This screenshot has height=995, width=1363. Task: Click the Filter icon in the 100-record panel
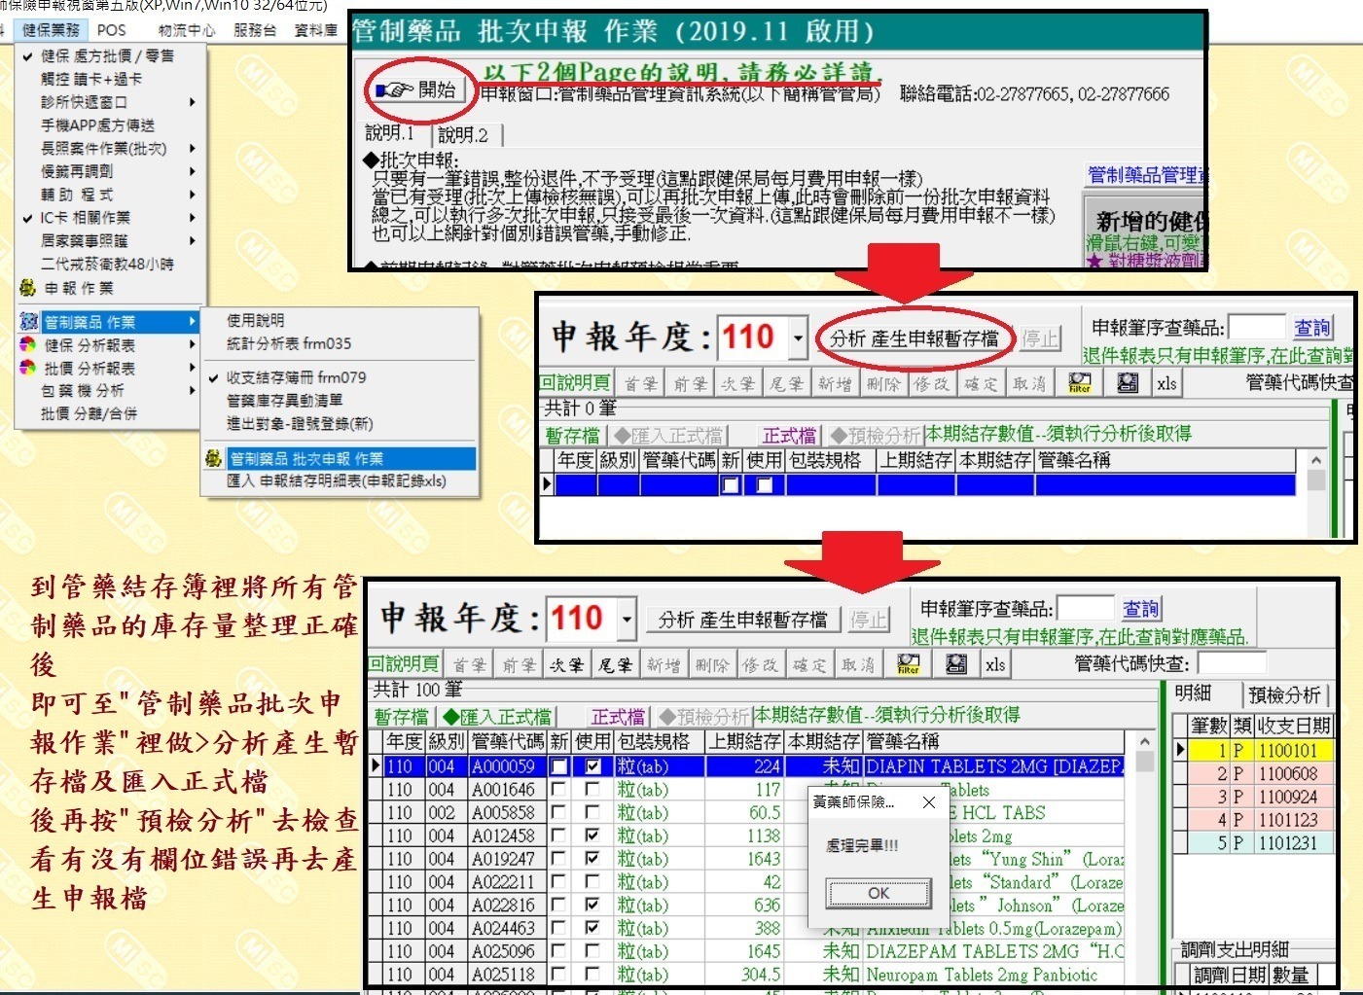908,664
